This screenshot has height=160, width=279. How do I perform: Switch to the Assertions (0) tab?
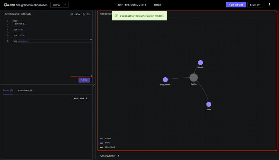click(25, 90)
